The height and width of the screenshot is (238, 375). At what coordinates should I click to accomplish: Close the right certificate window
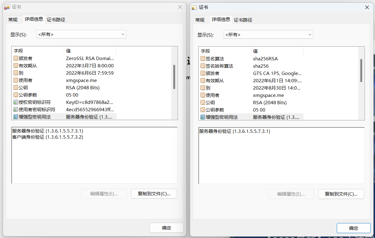click(x=367, y=7)
